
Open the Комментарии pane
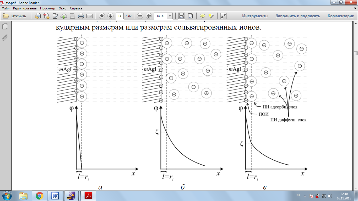pos(341,16)
